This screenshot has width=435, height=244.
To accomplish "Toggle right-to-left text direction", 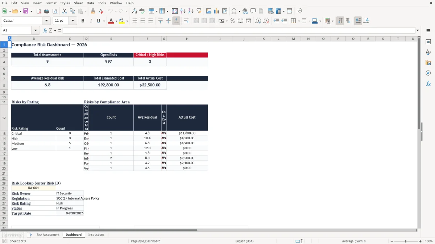I will (348, 21).
